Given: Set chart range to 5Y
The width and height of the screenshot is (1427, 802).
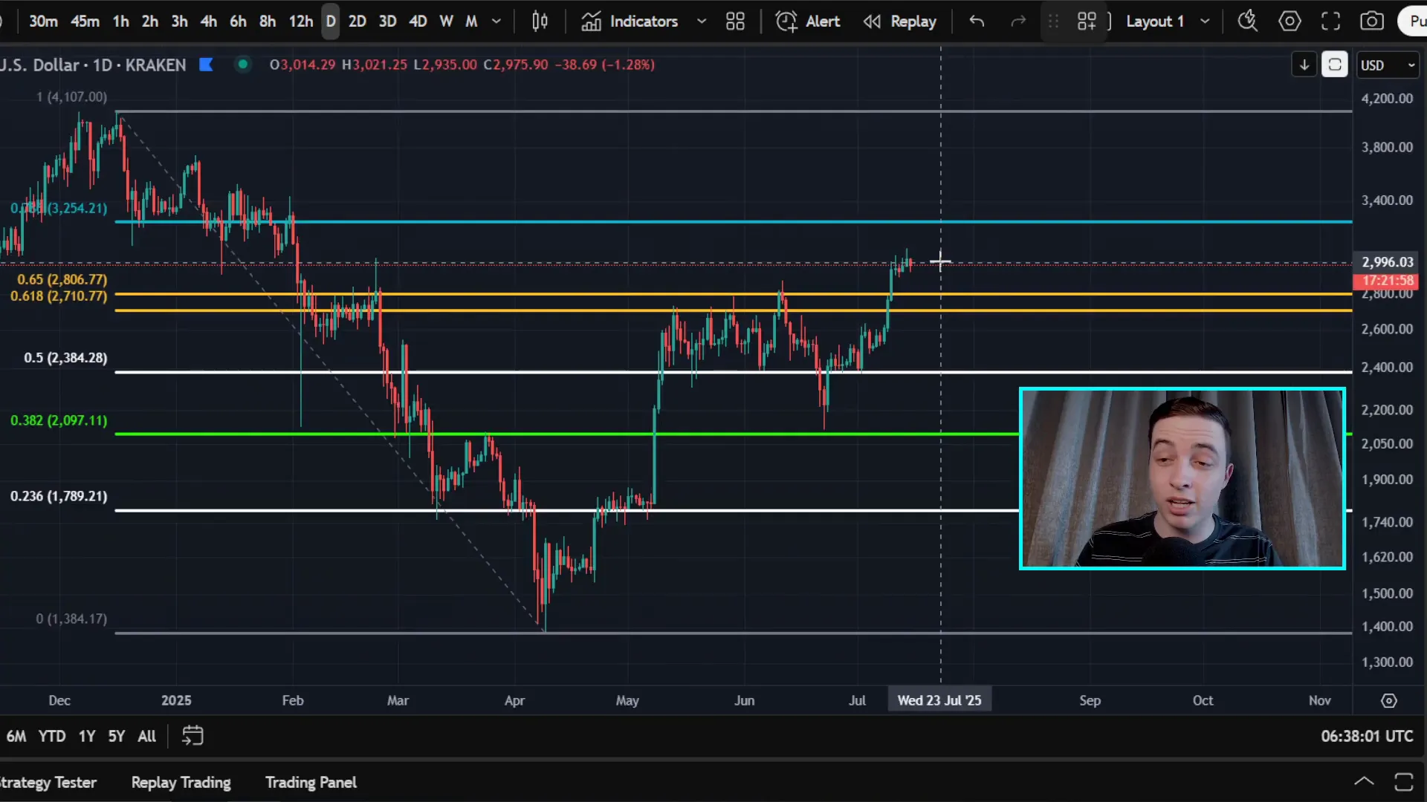Looking at the screenshot, I should (x=117, y=736).
